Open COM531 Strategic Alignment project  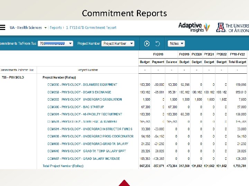coord(82,122)
